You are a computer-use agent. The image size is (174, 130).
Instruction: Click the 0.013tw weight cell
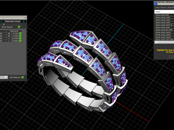[x=16, y=39]
